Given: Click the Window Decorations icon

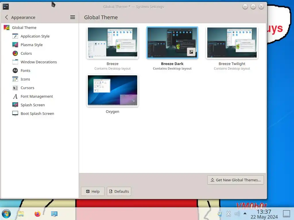Looking at the screenshot, I should 15,62.
